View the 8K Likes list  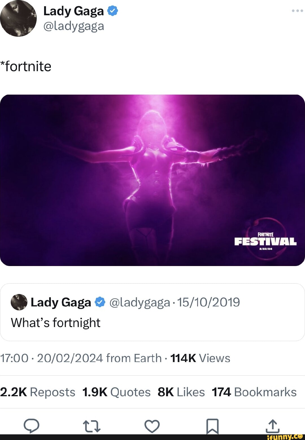tap(181, 392)
